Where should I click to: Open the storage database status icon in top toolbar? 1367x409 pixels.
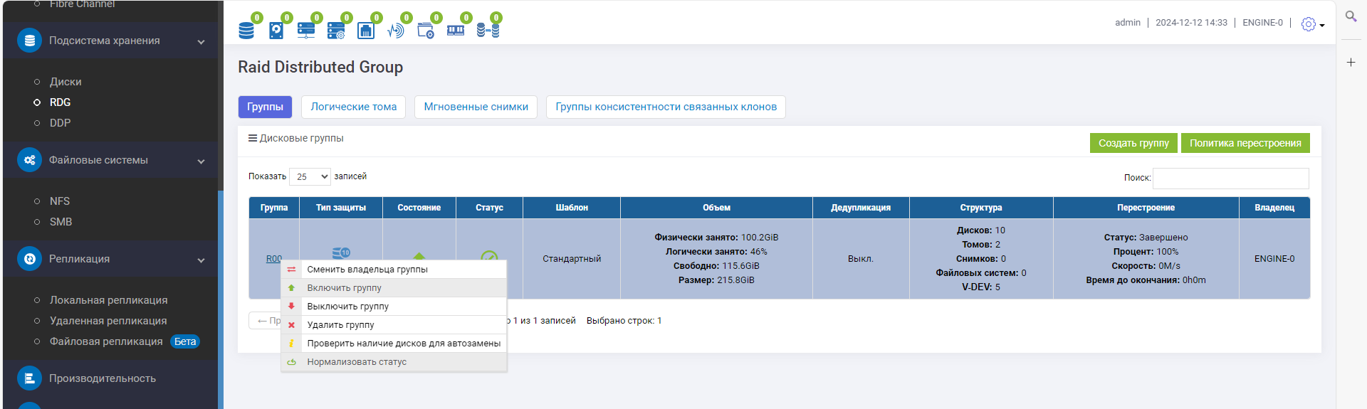pyautogui.click(x=246, y=30)
